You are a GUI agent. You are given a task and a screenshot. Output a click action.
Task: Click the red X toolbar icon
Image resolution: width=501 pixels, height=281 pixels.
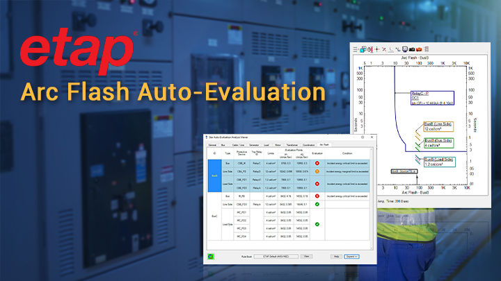pyautogui.click(x=384, y=49)
